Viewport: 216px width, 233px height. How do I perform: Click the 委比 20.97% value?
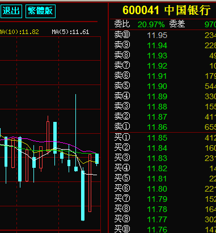pos(151,24)
